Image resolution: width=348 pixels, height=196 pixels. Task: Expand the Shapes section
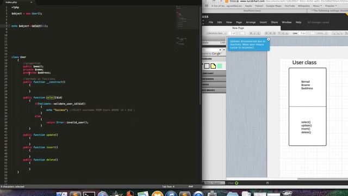tap(214, 84)
